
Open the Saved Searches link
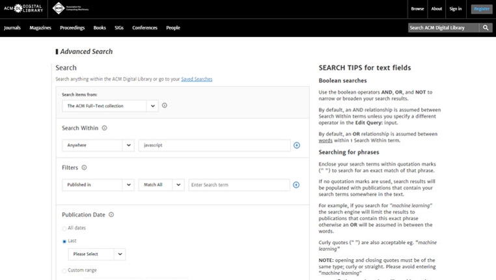(x=197, y=79)
